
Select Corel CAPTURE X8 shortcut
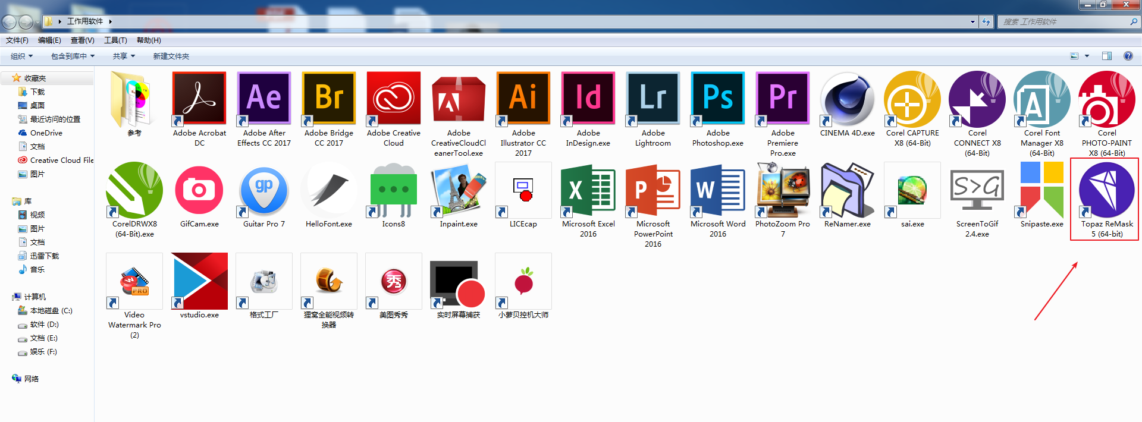(x=912, y=99)
